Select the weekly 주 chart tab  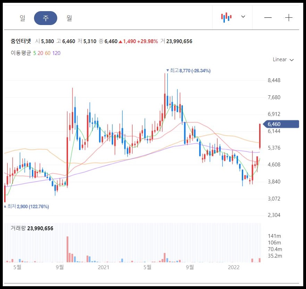pos(45,18)
